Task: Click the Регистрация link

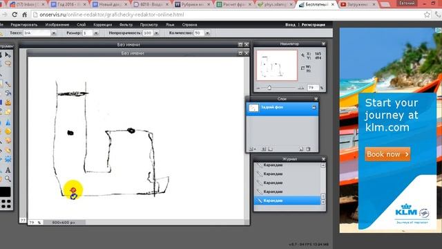Action: pyautogui.click(x=313, y=25)
